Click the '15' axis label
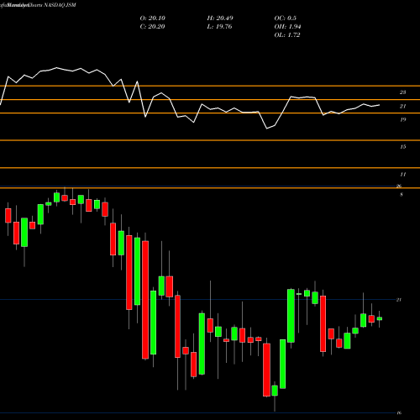The height and width of the screenshot is (420, 420). [x=402, y=147]
